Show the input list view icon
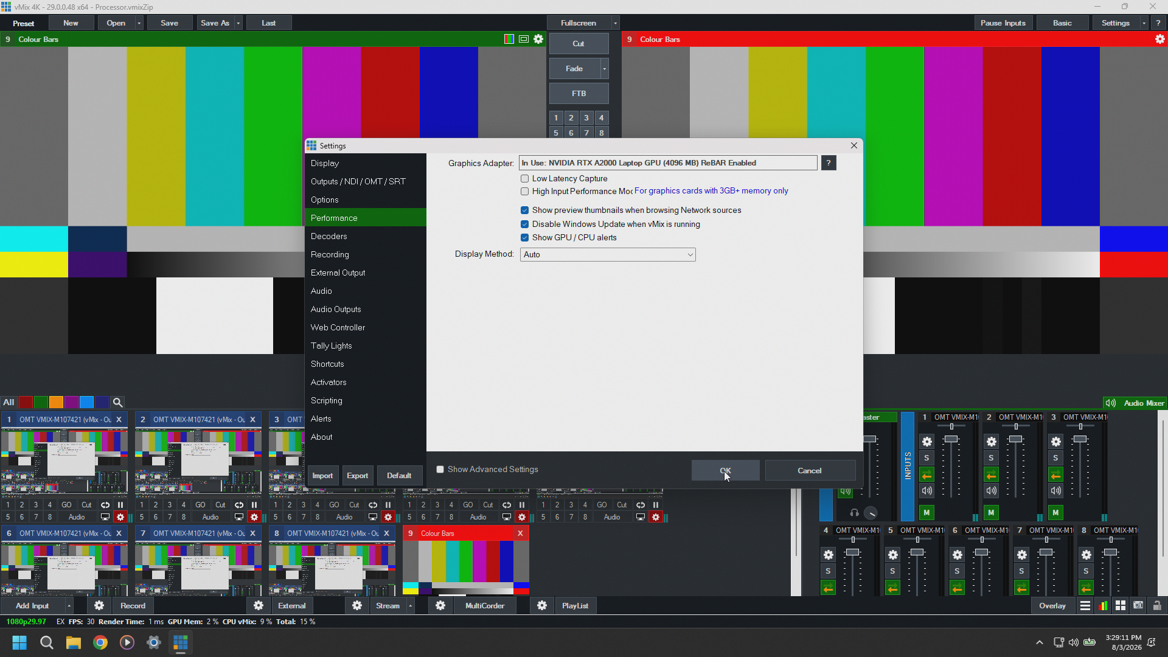Screen dimensions: 1168x657 pyautogui.click(x=1085, y=605)
